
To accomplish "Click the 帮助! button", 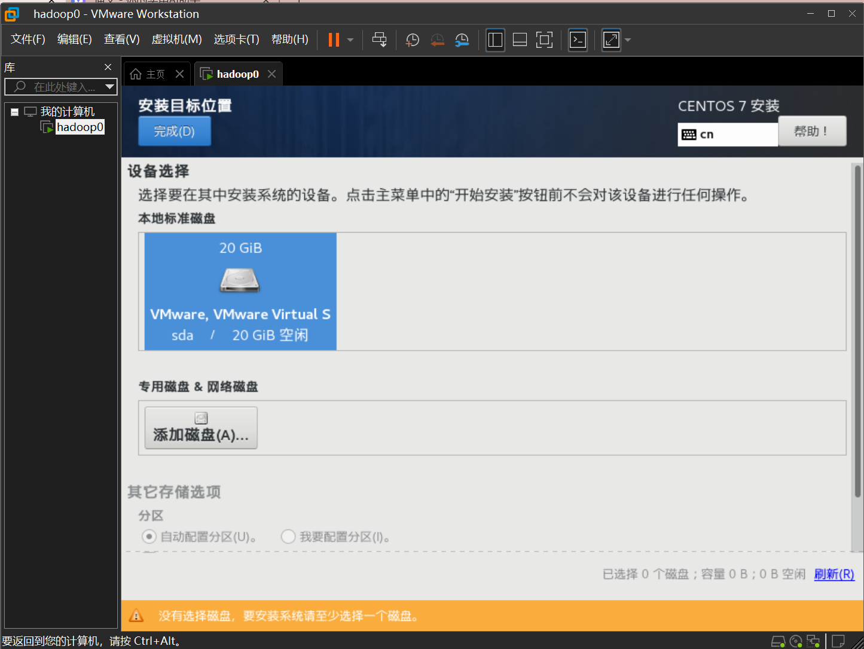I will point(812,131).
